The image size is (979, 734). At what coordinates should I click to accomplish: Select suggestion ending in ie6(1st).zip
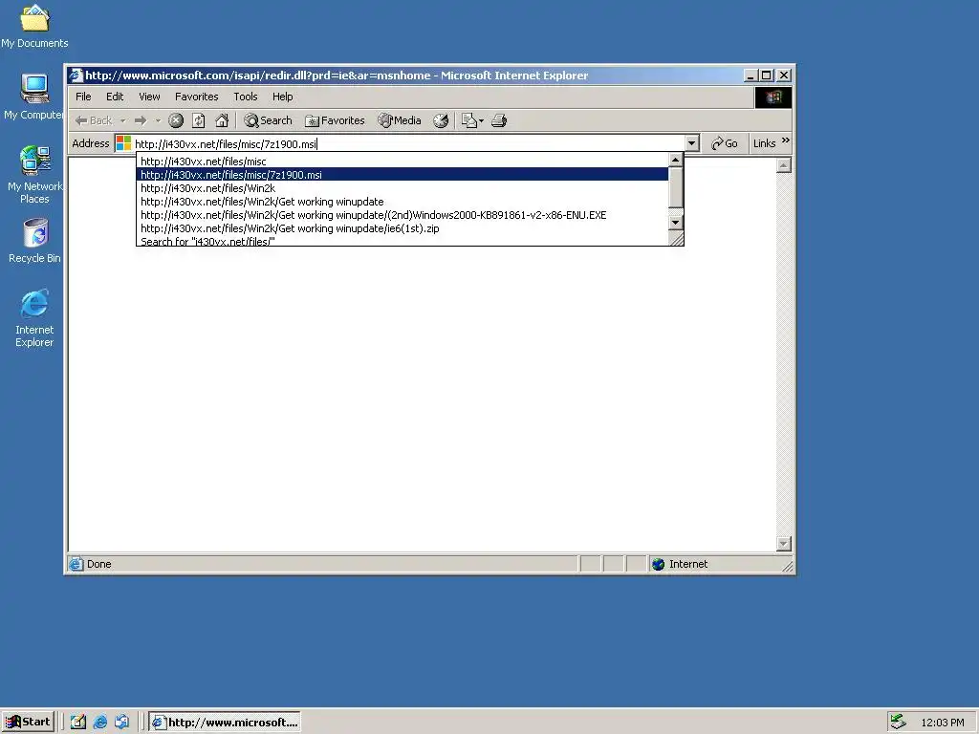402,228
